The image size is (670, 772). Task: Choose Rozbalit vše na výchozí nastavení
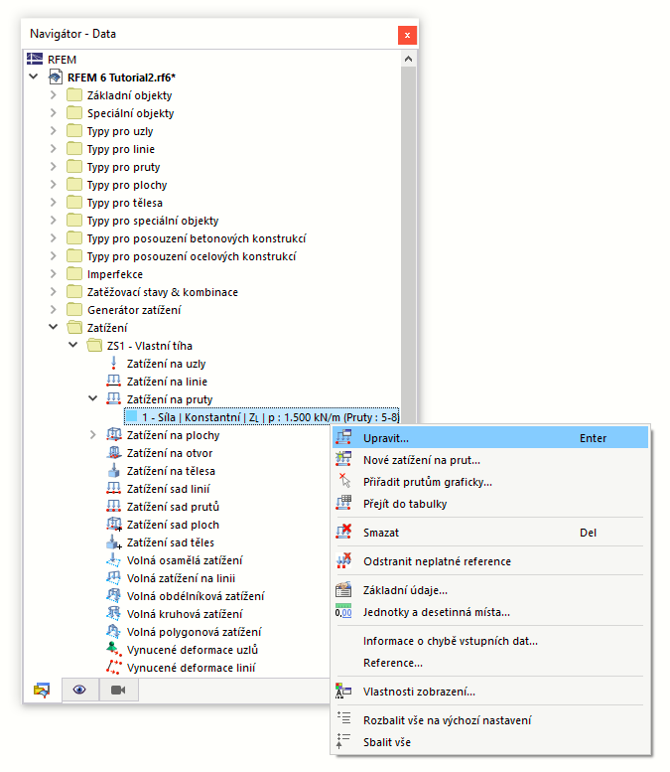point(491,719)
